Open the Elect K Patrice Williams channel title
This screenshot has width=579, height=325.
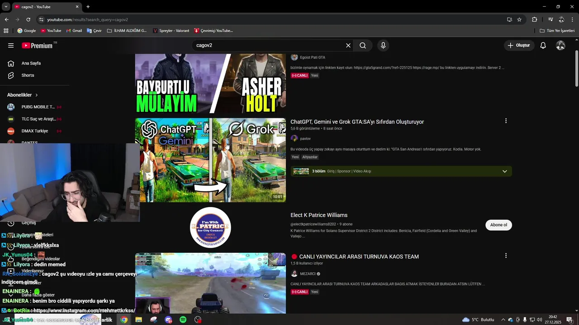319,215
